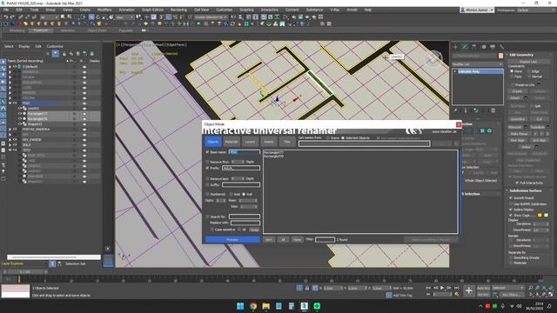Image resolution: width=557 pixels, height=313 pixels.
Task: Open the Modify tab in the command panel
Action: pos(465,46)
